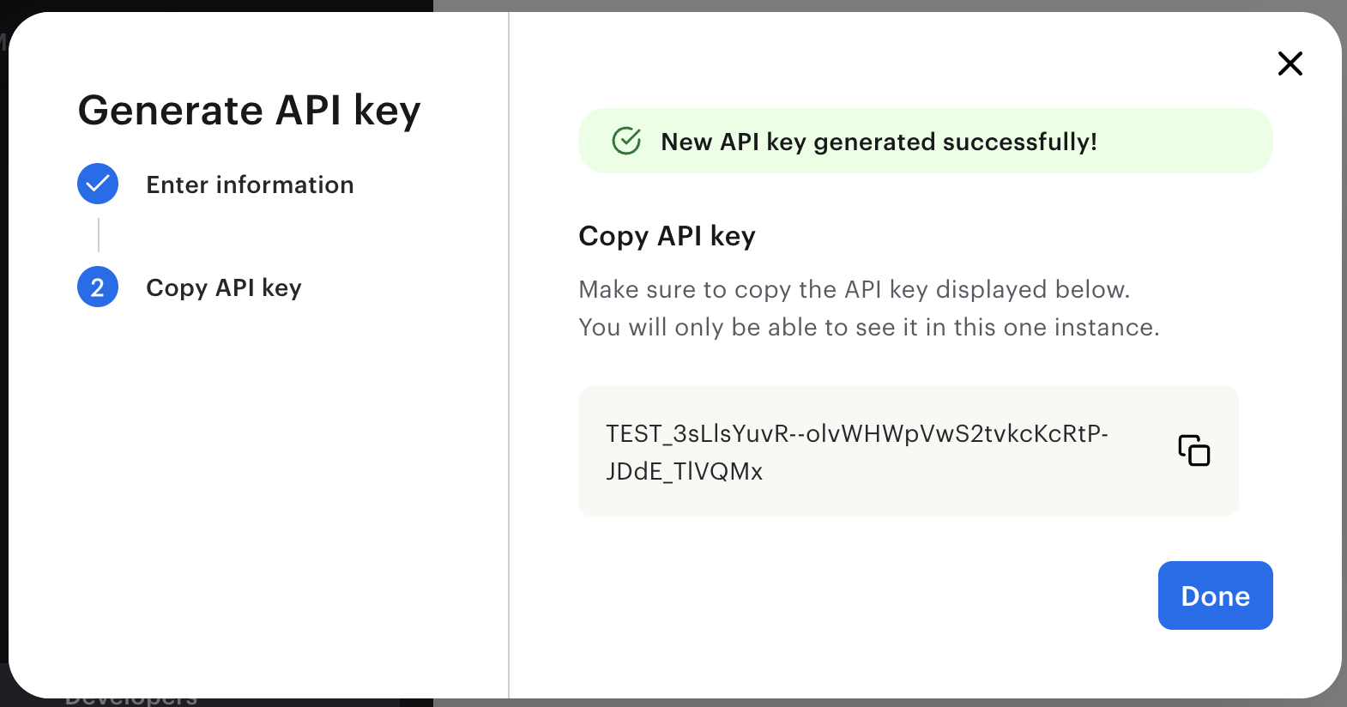Click the API key text field
The width and height of the screenshot is (1347, 707).
coord(909,450)
